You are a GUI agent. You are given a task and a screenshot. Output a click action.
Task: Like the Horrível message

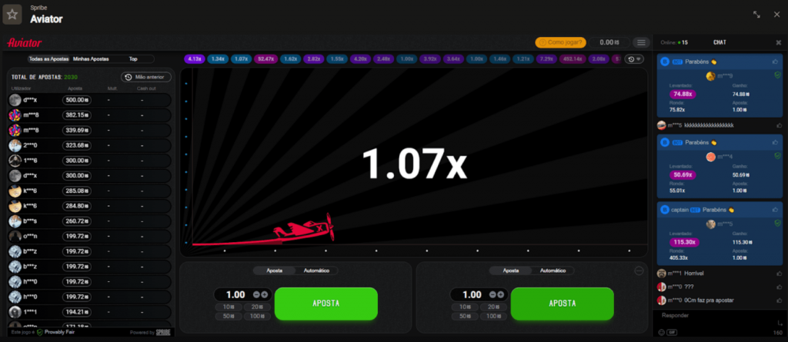[779, 273]
